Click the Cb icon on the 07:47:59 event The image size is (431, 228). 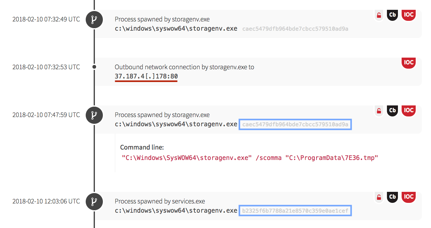pos(392,110)
